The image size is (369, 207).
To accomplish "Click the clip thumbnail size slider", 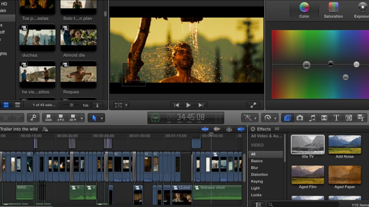I will click(x=71, y=105).
